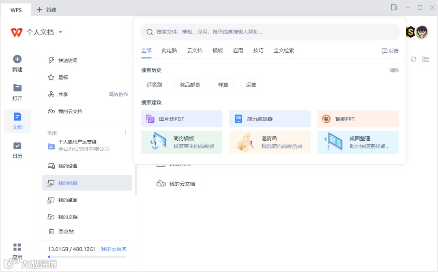Click storage text 13.01GB / 480.12G

click(x=71, y=249)
